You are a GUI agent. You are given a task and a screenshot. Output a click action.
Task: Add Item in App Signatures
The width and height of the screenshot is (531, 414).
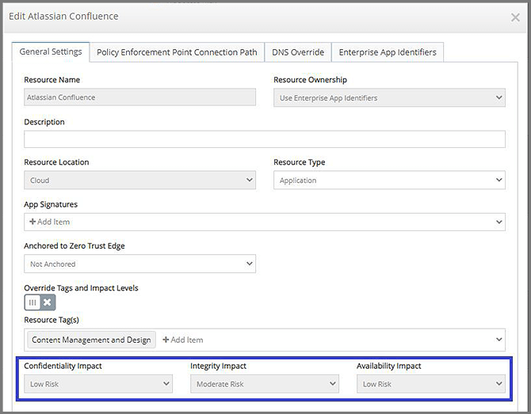coord(50,222)
